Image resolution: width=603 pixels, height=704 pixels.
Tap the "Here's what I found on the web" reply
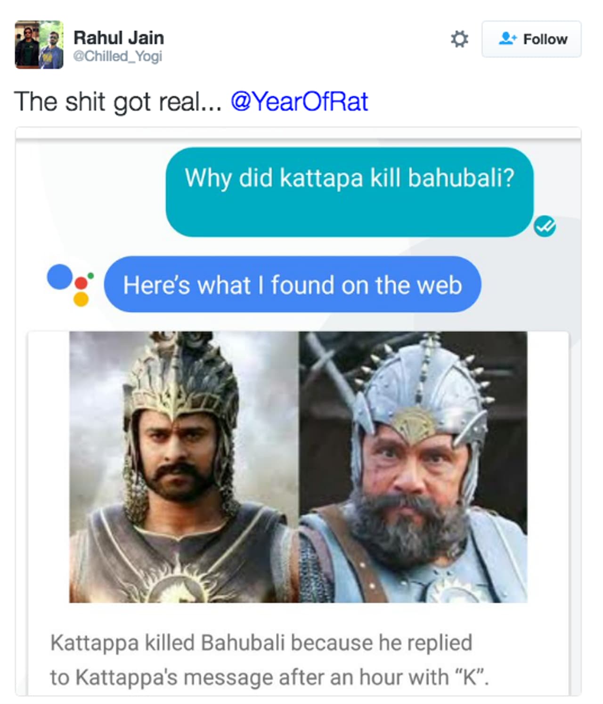(292, 284)
